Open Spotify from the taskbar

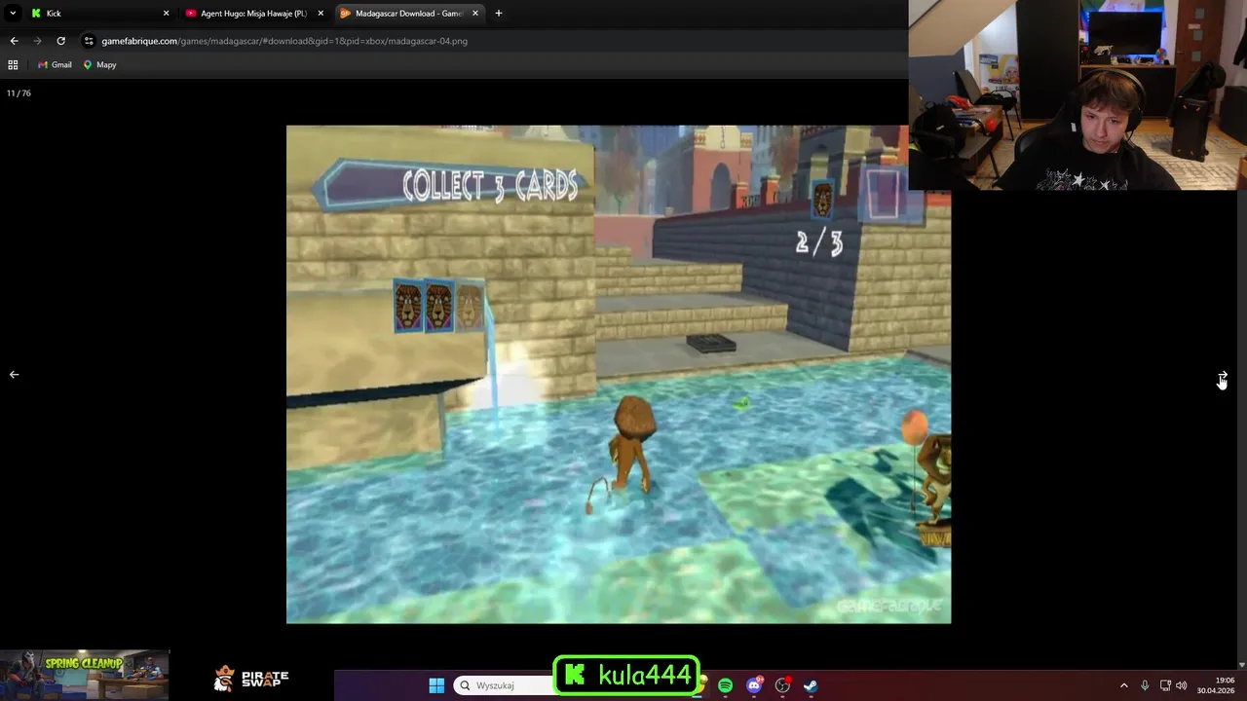[x=725, y=685]
